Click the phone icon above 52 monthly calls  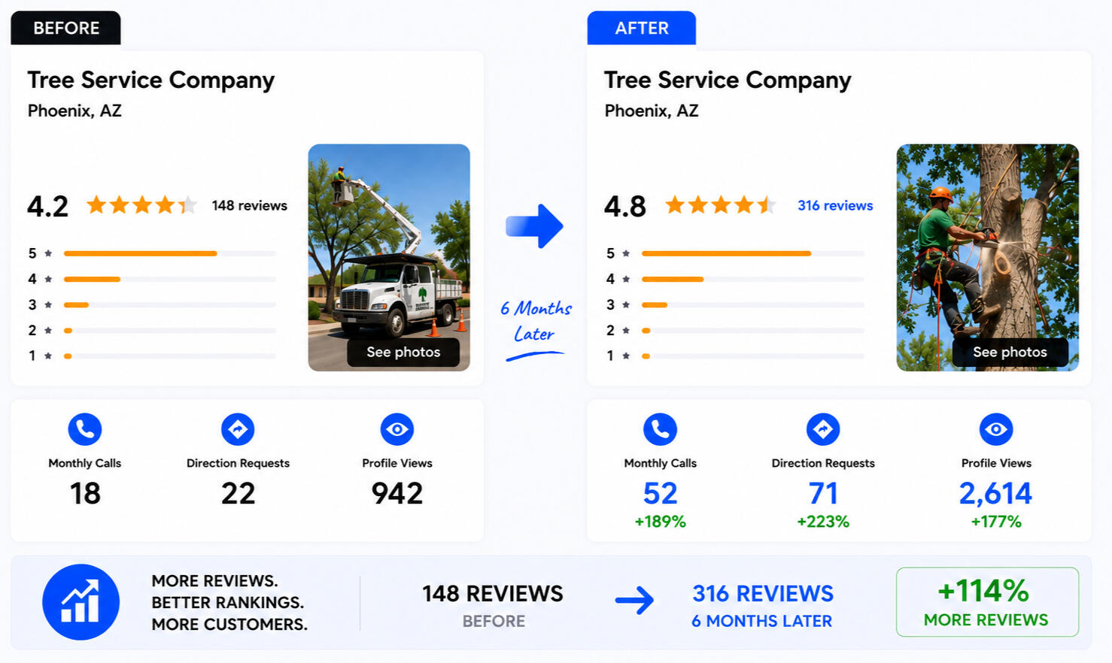pos(660,429)
